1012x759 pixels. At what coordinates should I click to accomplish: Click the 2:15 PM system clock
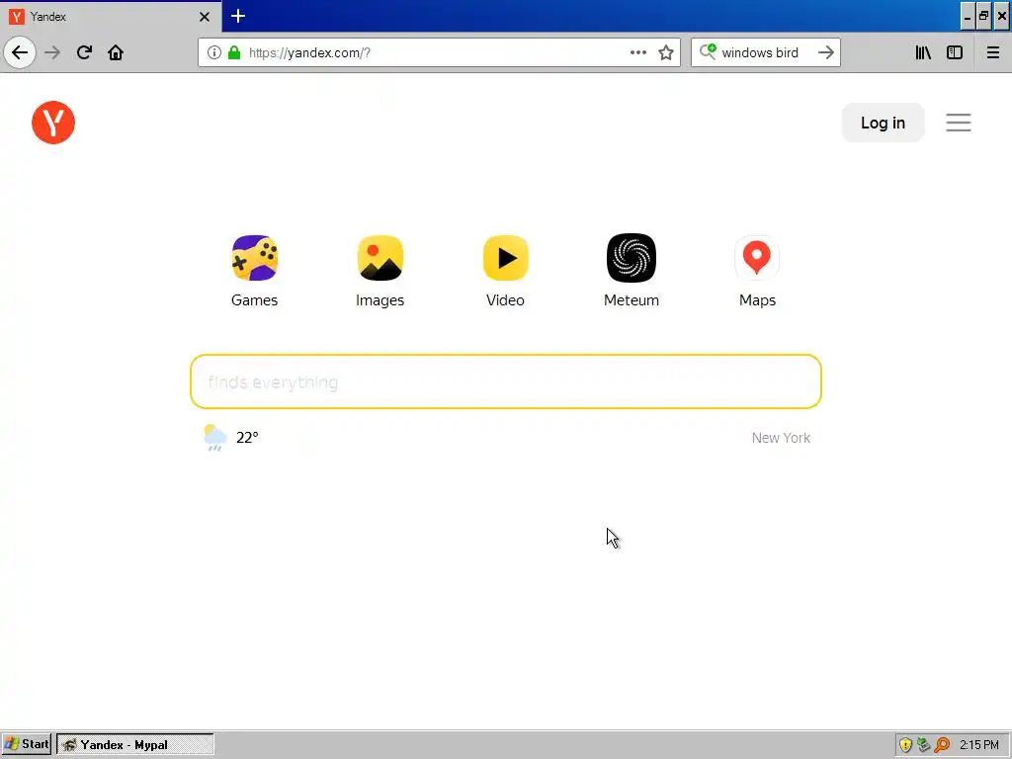point(979,745)
